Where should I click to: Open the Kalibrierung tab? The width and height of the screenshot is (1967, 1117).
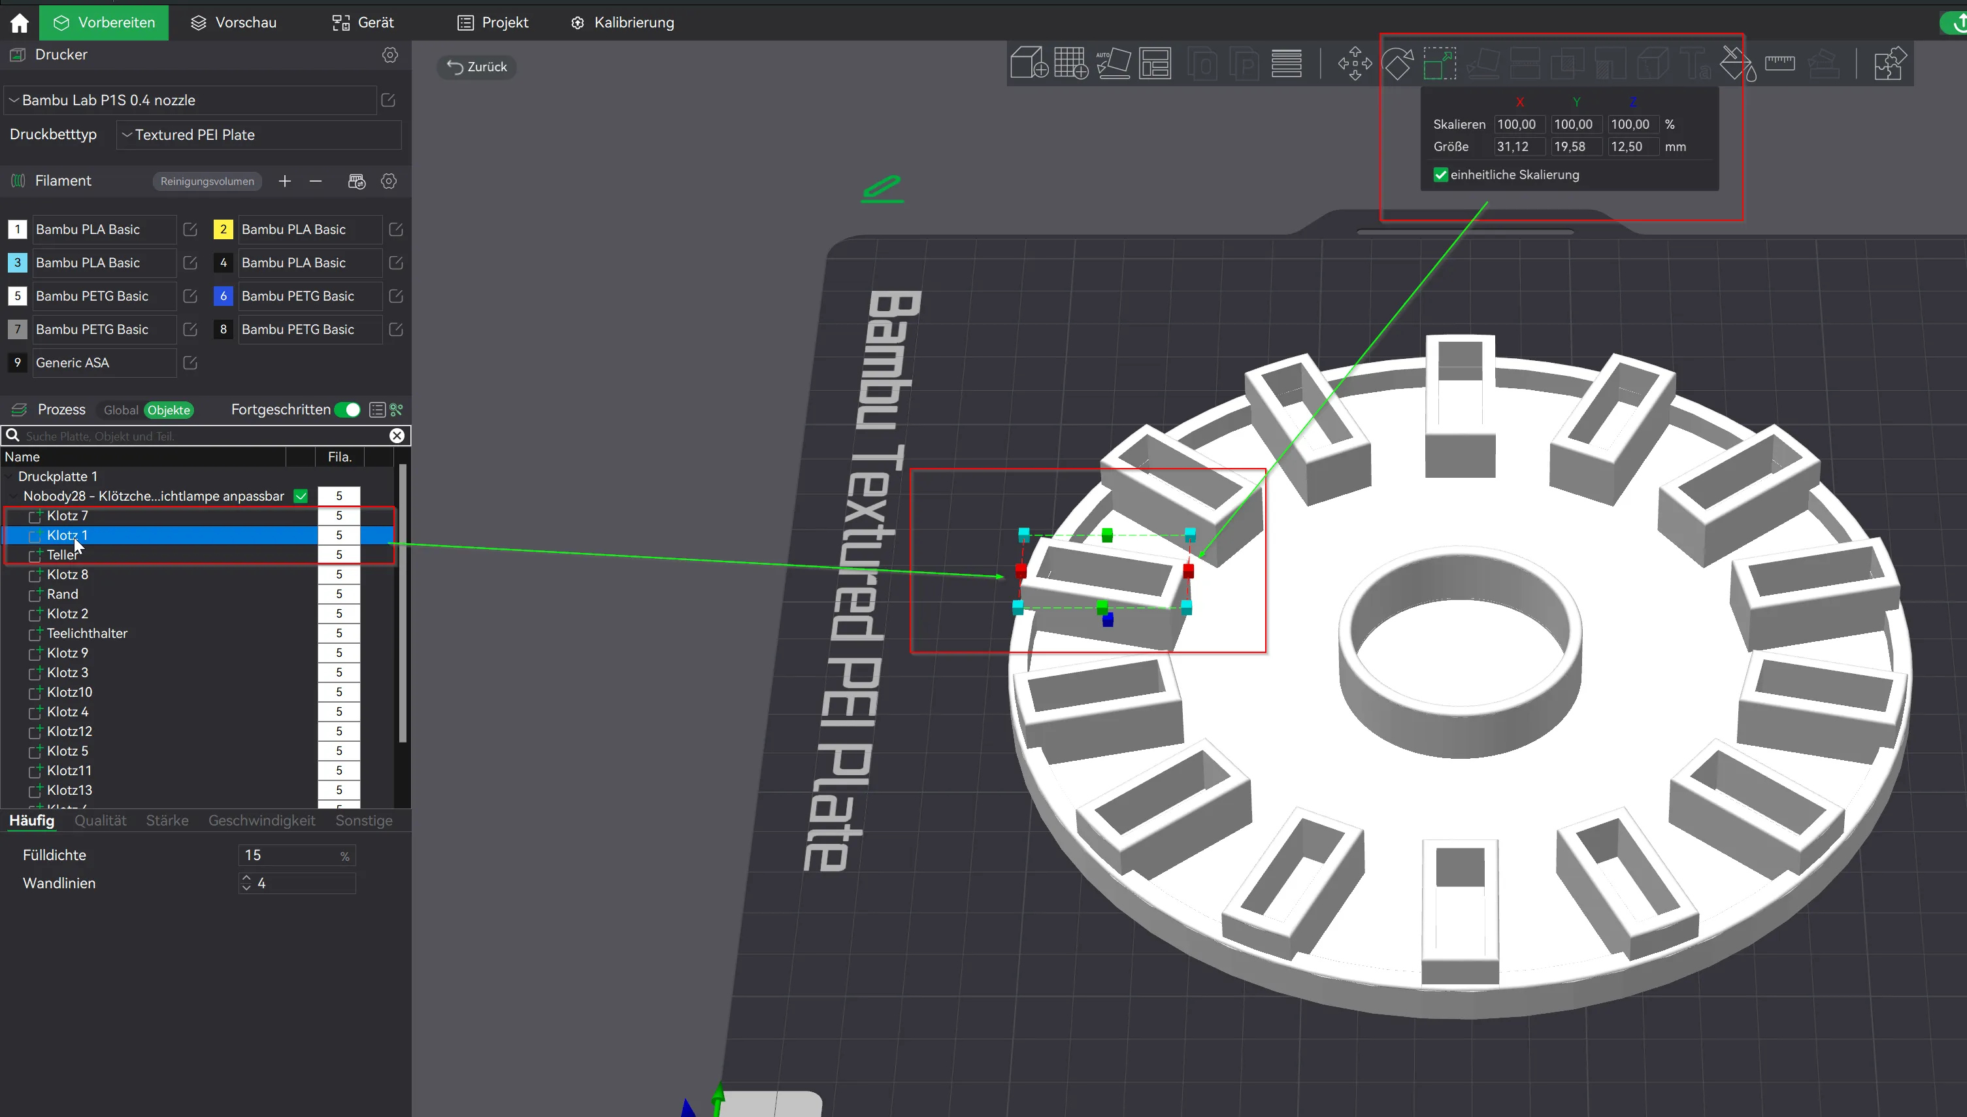pyautogui.click(x=623, y=23)
